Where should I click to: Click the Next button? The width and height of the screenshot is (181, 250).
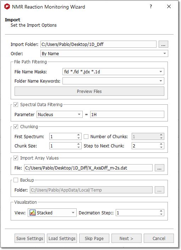click(x=126, y=238)
